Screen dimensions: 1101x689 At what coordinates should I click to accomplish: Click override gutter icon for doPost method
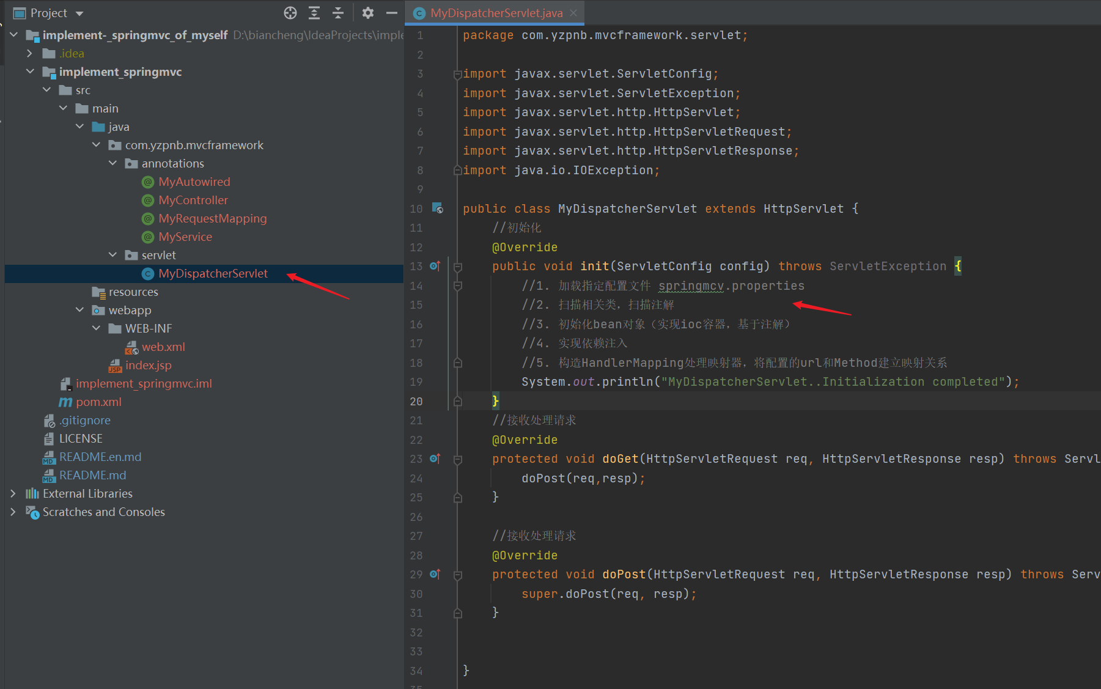click(435, 574)
